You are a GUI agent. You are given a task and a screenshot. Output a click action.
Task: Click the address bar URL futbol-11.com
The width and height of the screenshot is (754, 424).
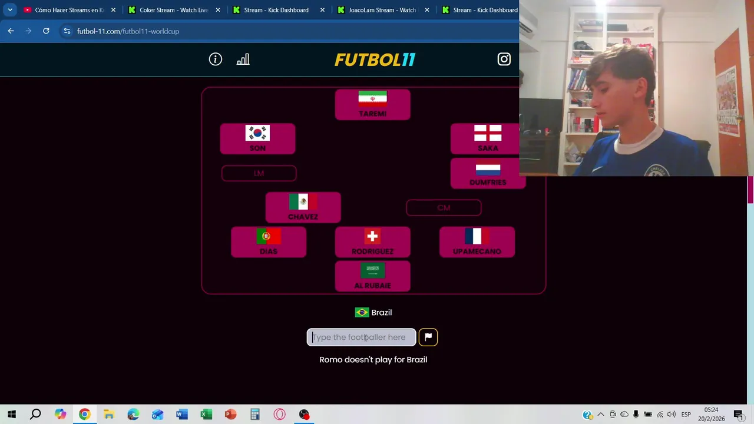pyautogui.click(x=128, y=31)
